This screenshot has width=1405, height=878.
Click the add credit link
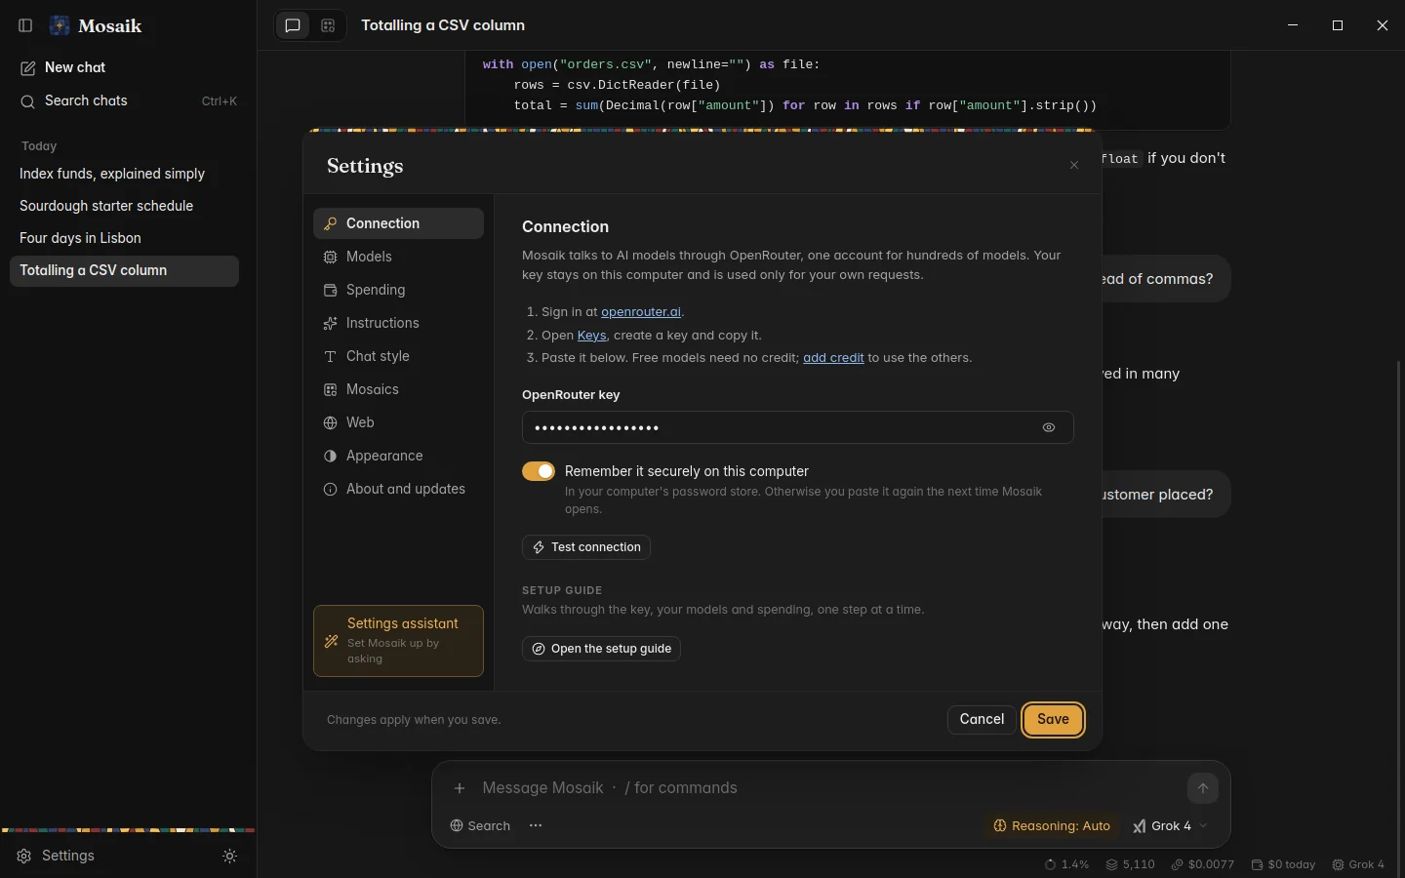pyautogui.click(x=833, y=358)
